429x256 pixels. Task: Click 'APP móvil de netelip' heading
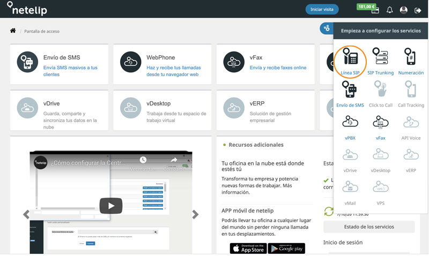247,210
